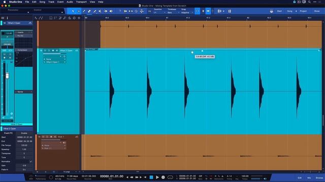Click the IQ quantize icon
Image resolution: width=325 pixels, height=182 pixels.
pos(149,11)
